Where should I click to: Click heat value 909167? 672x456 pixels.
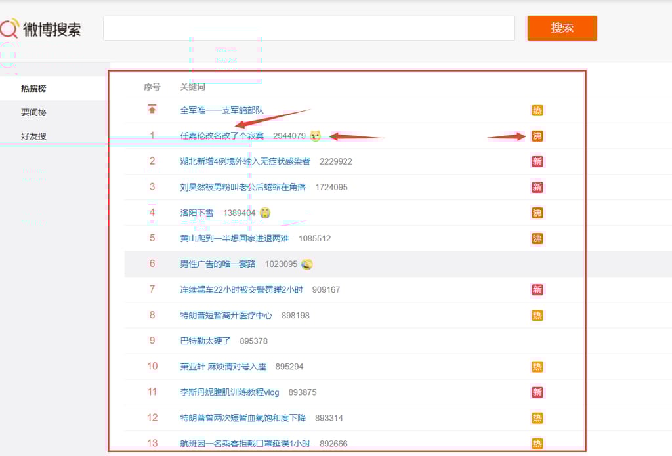pos(326,290)
